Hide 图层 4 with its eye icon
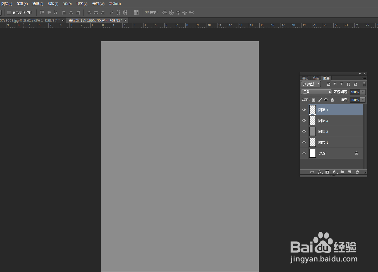 click(x=304, y=110)
